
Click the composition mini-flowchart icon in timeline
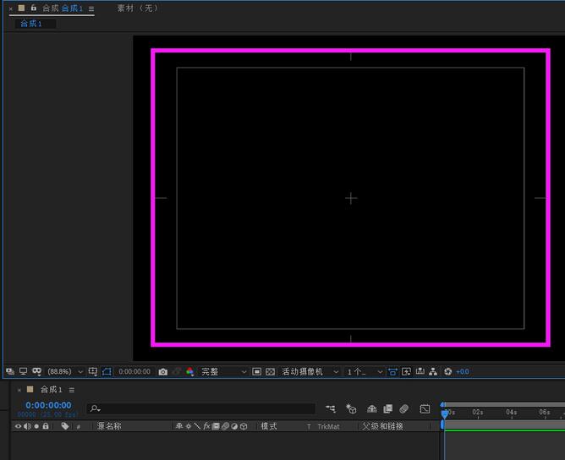point(330,409)
